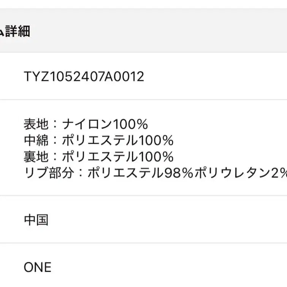
Task: Click the blank area right of ONE
Action: (171, 267)
